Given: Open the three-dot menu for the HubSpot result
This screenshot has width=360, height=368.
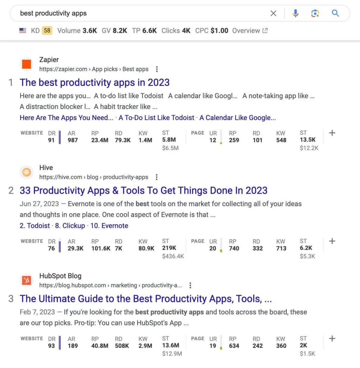Looking at the screenshot, I should tap(190, 285).
